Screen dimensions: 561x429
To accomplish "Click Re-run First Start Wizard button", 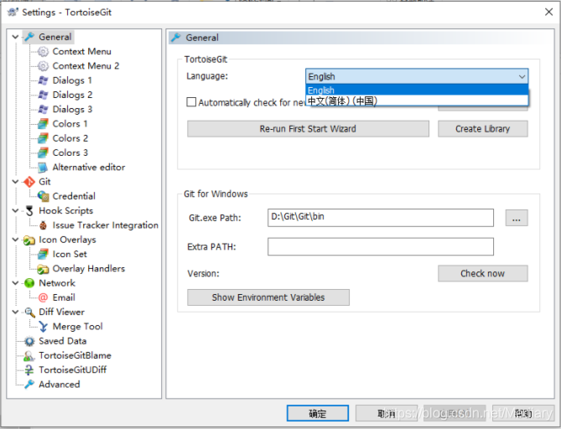I will [x=308, y=129].
